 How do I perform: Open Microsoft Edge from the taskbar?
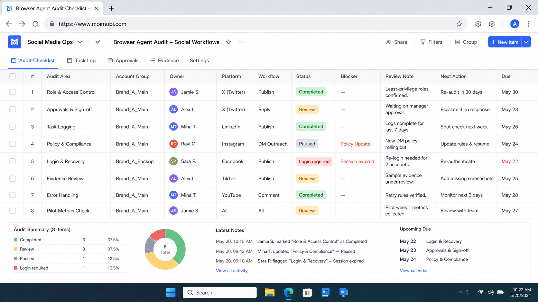tap(289, 292)
